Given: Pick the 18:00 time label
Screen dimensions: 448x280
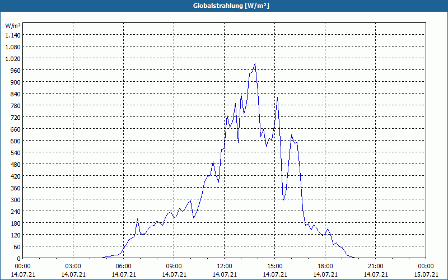Looking at the screenshot, I should point(325,267).
